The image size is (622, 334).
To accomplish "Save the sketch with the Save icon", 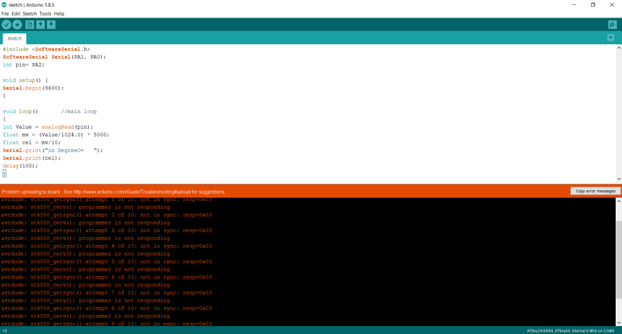I will point(51,25).
